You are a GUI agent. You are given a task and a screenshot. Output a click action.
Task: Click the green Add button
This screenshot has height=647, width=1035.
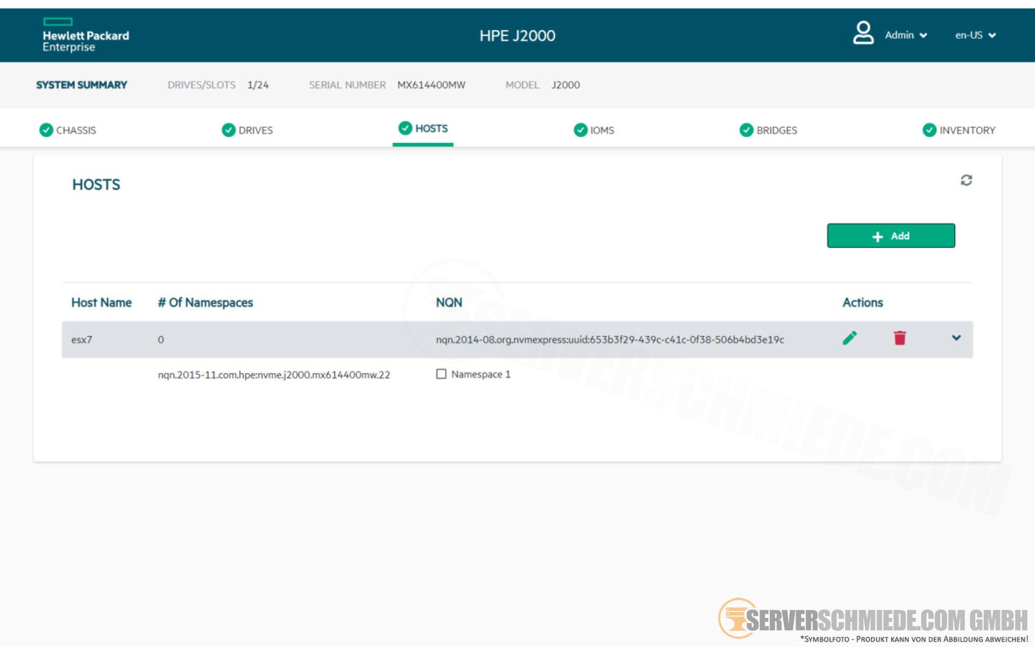891,236
